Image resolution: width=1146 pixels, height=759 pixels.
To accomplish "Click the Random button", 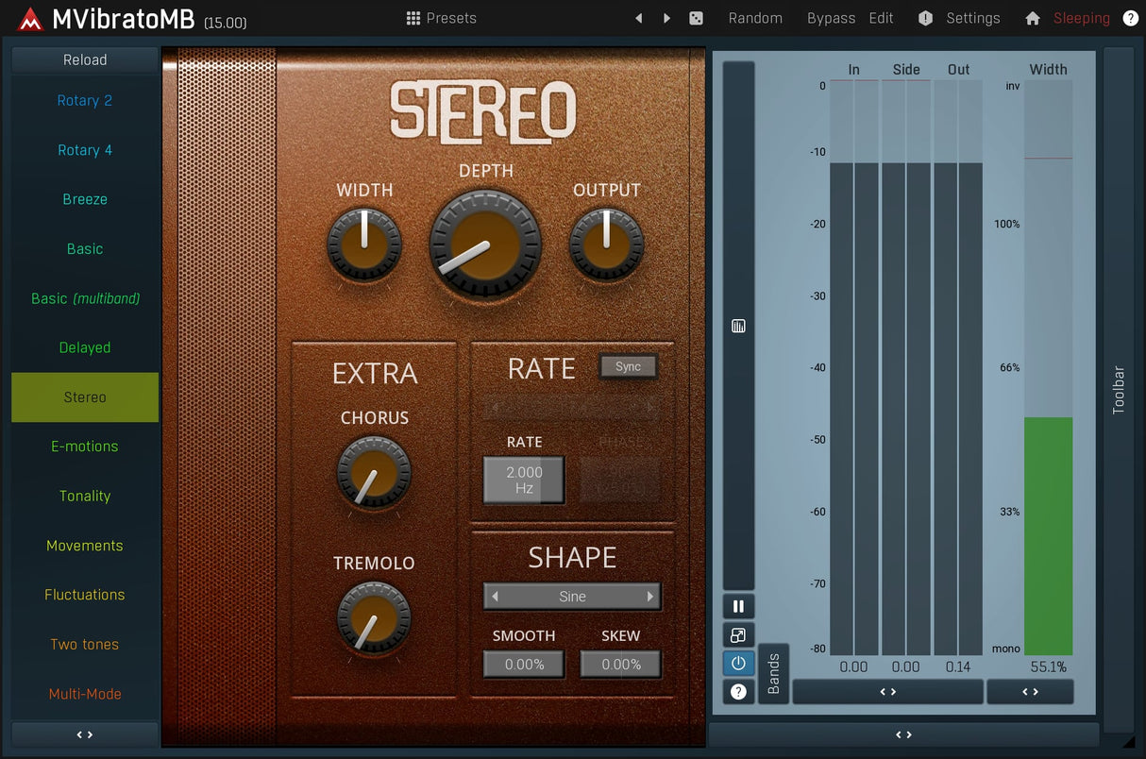I will pos(755,18).
